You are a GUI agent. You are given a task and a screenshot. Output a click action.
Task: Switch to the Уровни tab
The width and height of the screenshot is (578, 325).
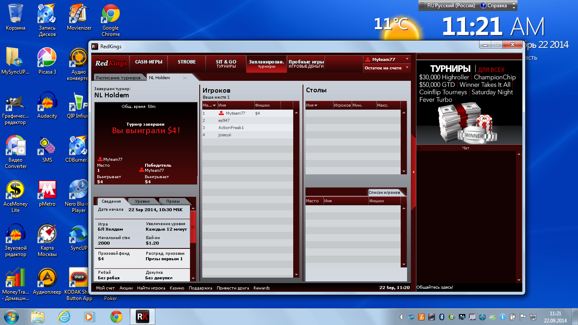(142, 201)
